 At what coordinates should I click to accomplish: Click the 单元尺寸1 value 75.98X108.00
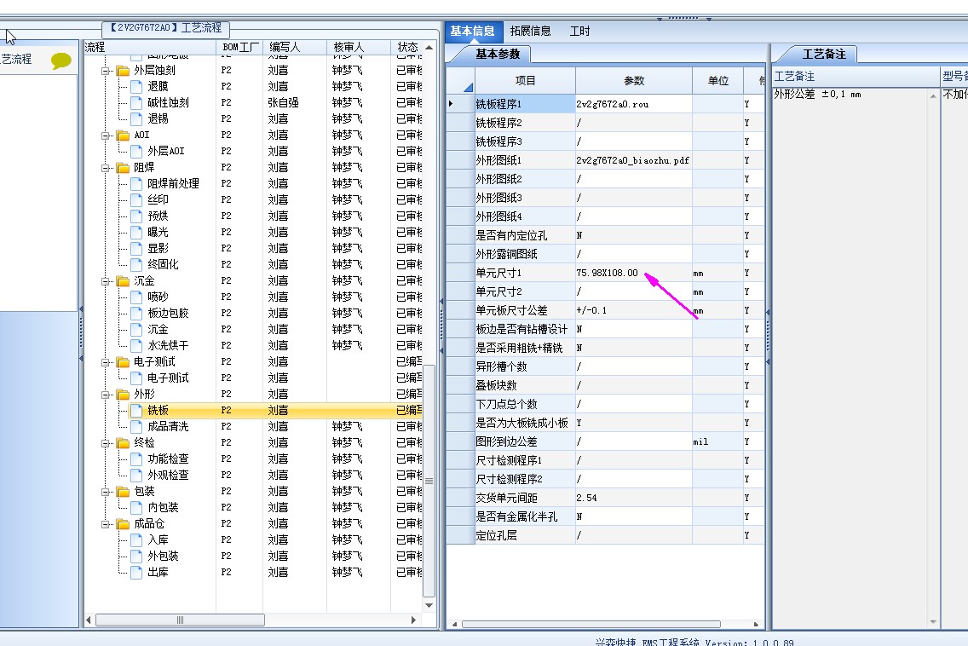(608, 273)
